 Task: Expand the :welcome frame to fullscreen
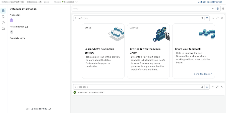tap(217, 18)
